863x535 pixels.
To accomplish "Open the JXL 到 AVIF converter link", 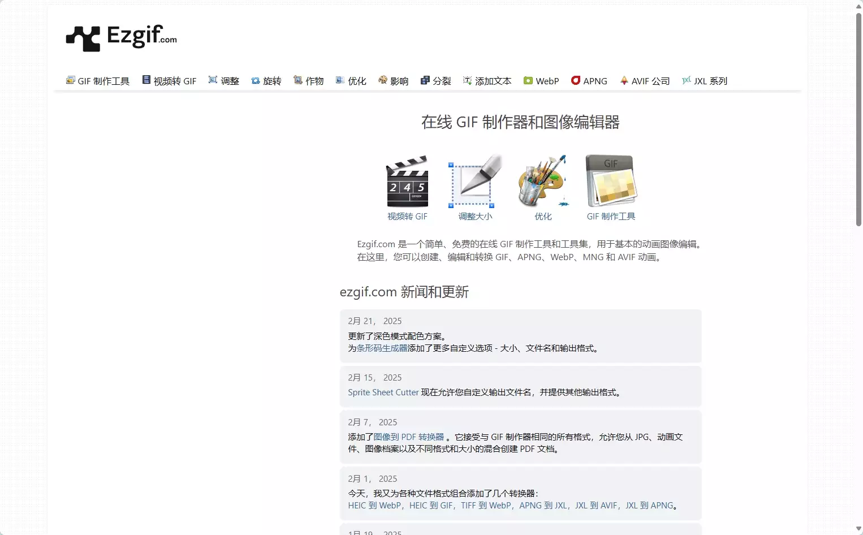I will (x=596, y=506).
